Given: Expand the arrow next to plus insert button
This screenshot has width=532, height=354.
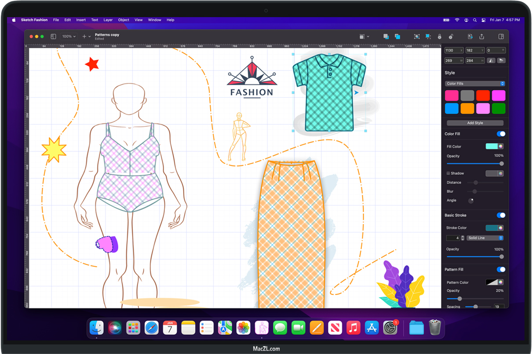Looking at the screenshot, I should click(x=90, y=36).
